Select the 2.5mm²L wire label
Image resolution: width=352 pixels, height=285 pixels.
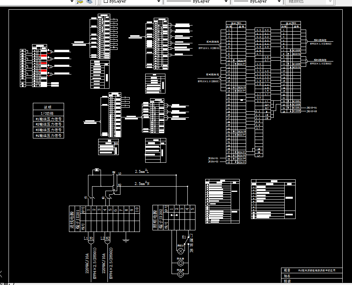coord(142,171)
